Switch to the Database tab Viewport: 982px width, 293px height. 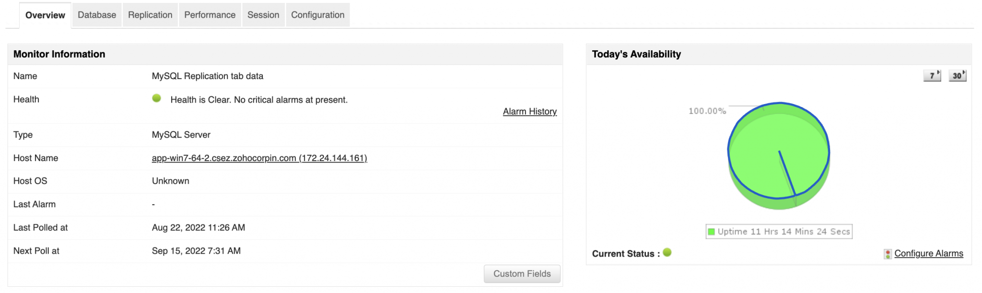click(97, 15)
